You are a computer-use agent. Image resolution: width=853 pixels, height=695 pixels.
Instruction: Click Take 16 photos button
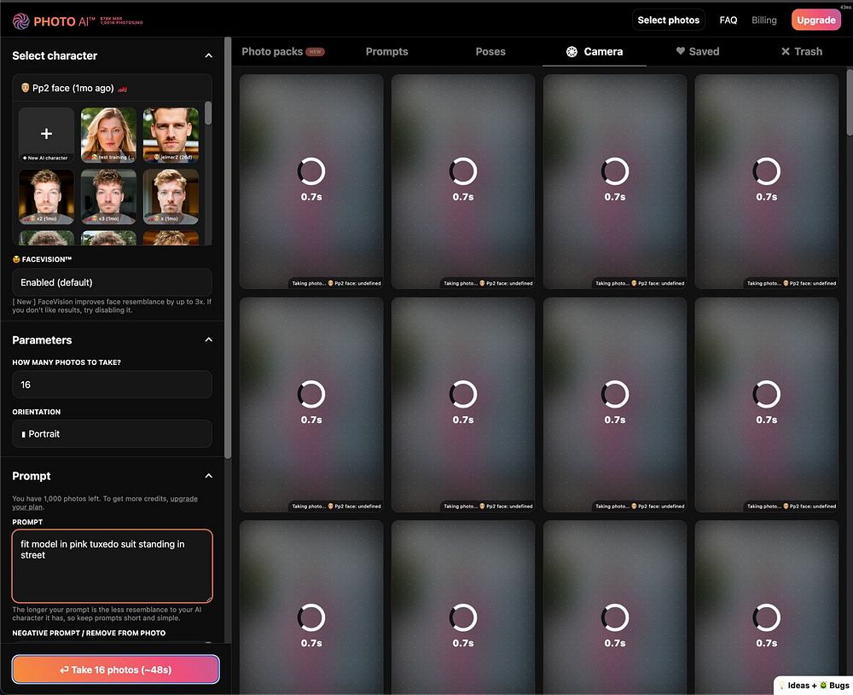pos(116,669)
